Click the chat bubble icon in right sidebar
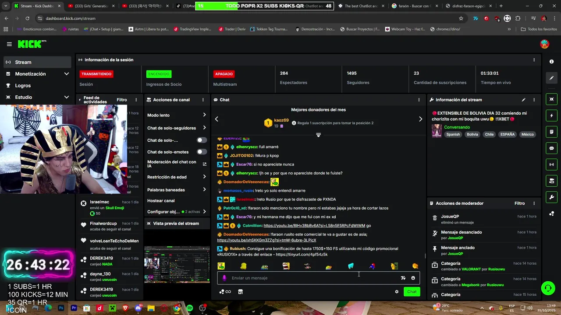561x315 pixels. click(x=552, y=148)
